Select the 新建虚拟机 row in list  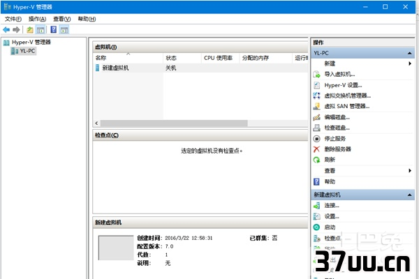[x=200, y=68]
